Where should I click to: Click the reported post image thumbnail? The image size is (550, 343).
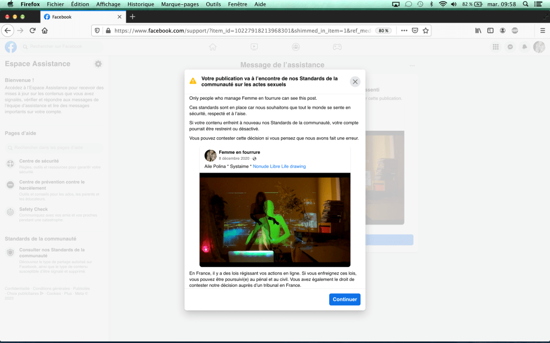point(274,220)
